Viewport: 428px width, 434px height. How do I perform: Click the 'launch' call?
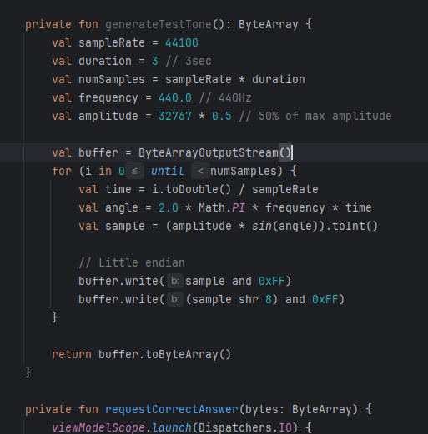tap(172, 427)
